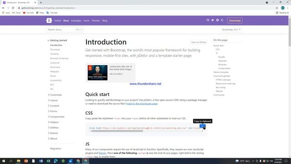Jump to Community in page contents
The width and height of the screenshot is (291, 164).
(x=219, y=95)
